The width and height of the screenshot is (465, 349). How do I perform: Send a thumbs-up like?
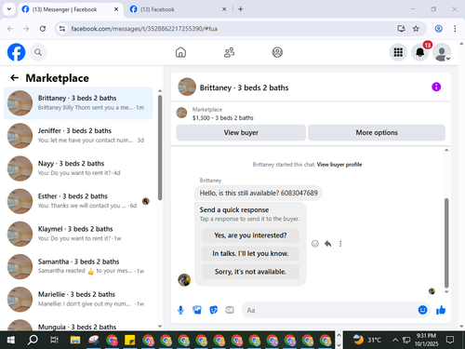click(x=441, y=310)
